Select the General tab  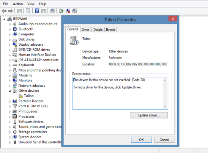point(73,29)
